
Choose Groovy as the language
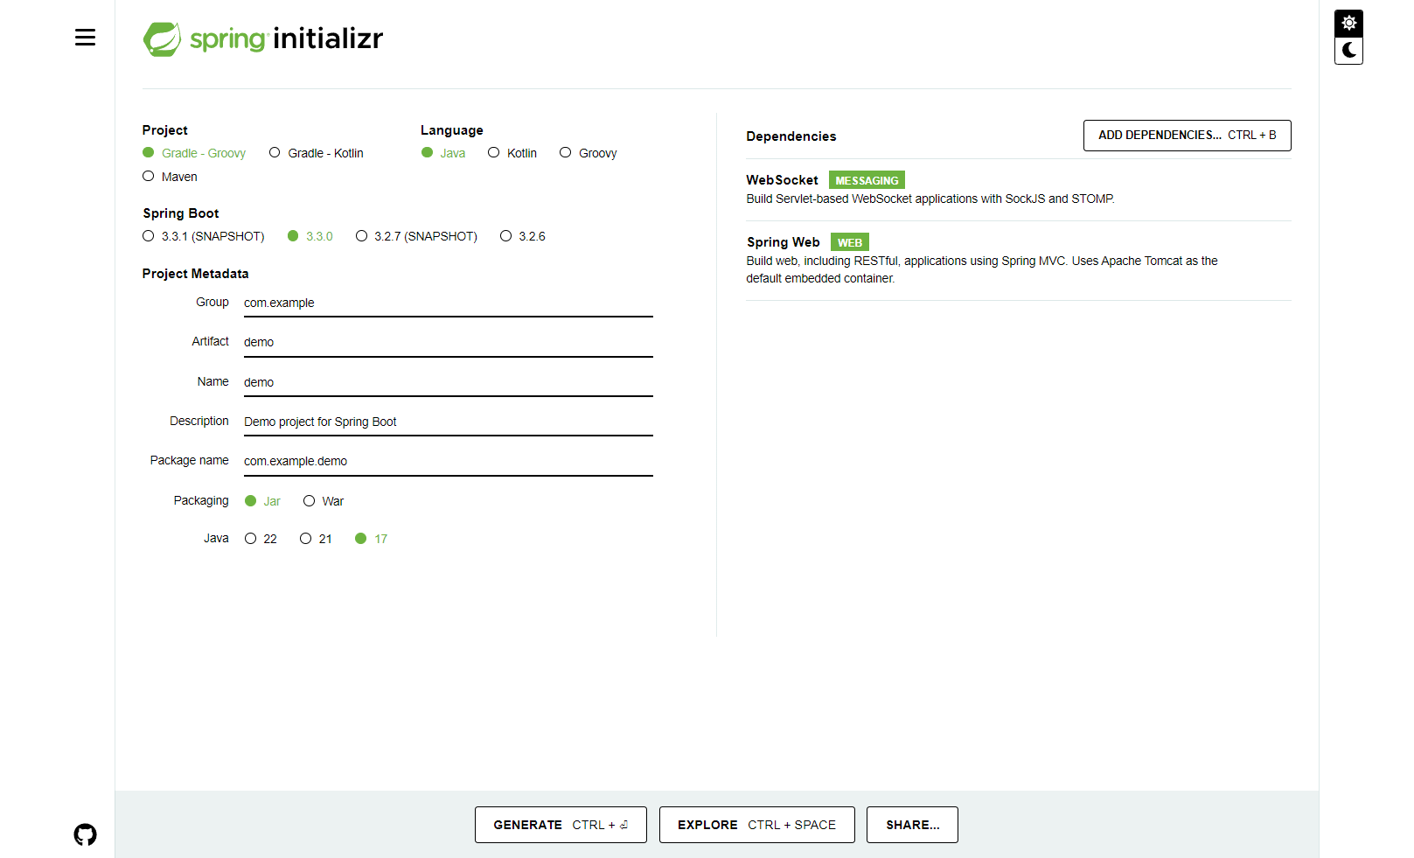(589, 153)
